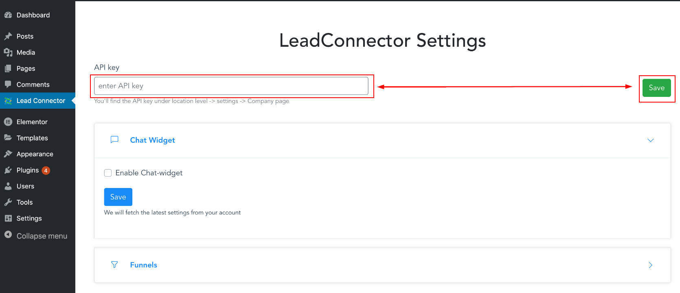Image resolution: width=680 pixels, height=293 pixels.
Task: Enable the Chat-widget checkbox
Action: [x=108, y=173]
